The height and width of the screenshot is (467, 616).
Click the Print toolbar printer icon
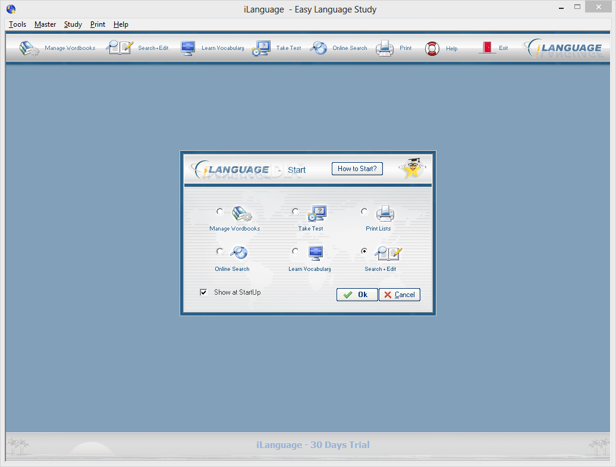(385, 48)
